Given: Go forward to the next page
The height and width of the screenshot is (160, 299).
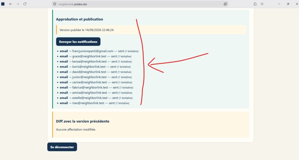Looking at the screenshot, I should pyautogui.click(x=18, y=4).
